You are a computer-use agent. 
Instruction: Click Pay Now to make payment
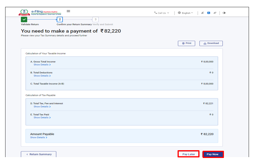point(213,154)
